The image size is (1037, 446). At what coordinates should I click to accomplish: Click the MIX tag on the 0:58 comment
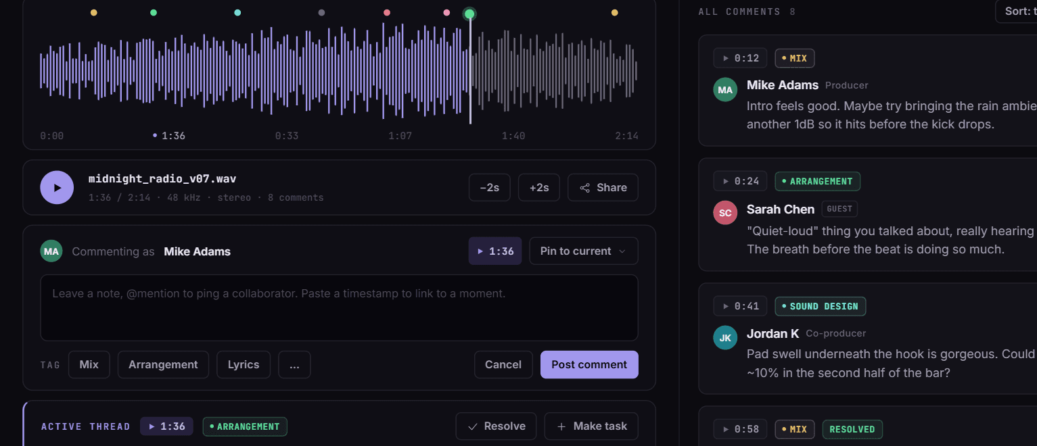coord(795,429)
